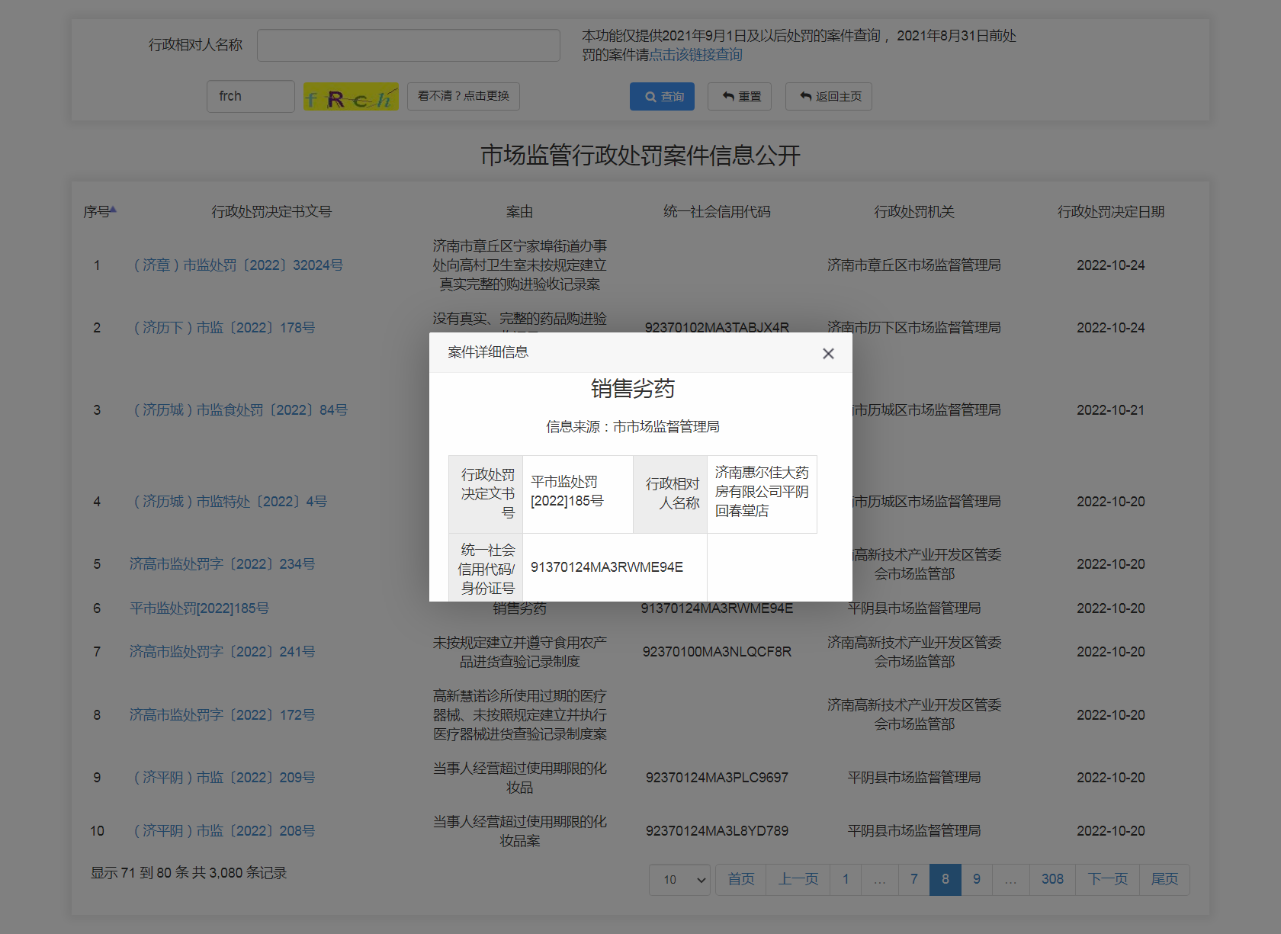Click the captcha code input field

click(251, 97)
